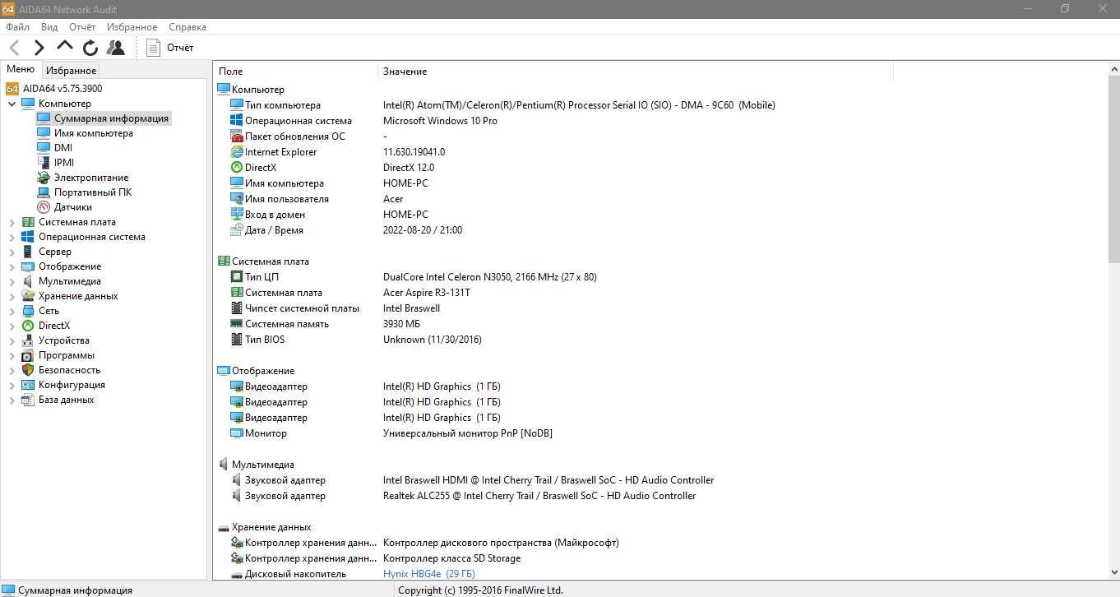The image size is (1120, 597).
Task: Restore down the AIDA64 window
Action: (1065, 9)
